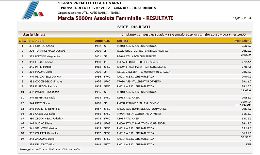Click the time 29:51.3
260x155 pixels.
(x=247, y=97)
